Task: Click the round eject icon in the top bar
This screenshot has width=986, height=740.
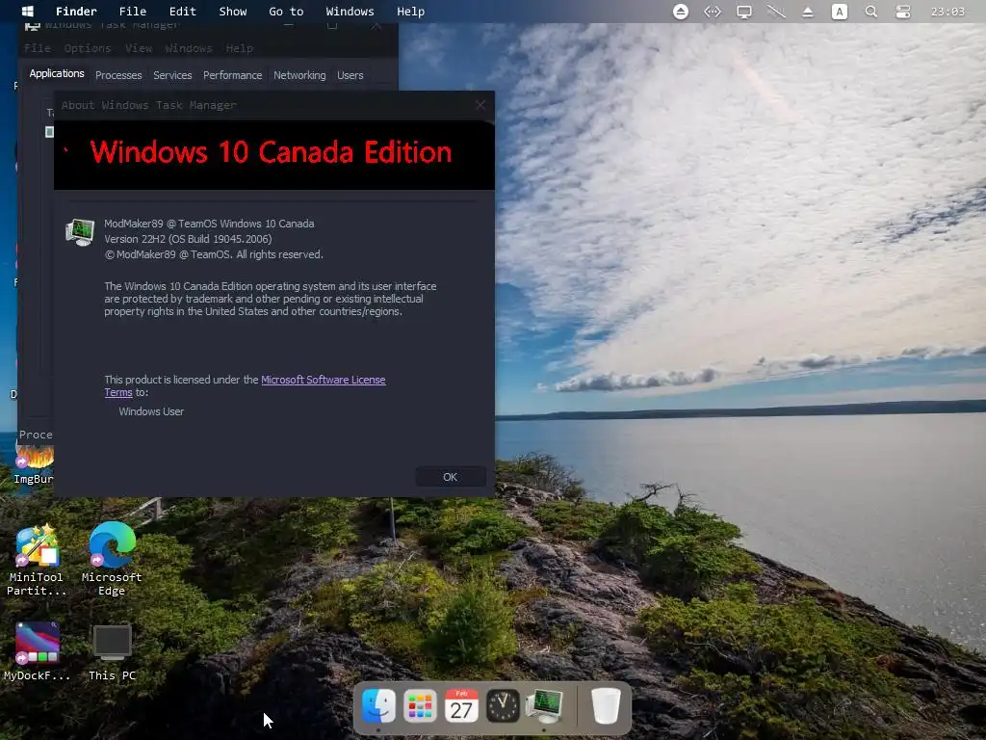Action: click(x=681, y=12)
